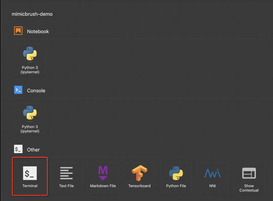Click the Notebook section bookmark icon
The image size is (273, 201).
[x=18, y=31]
